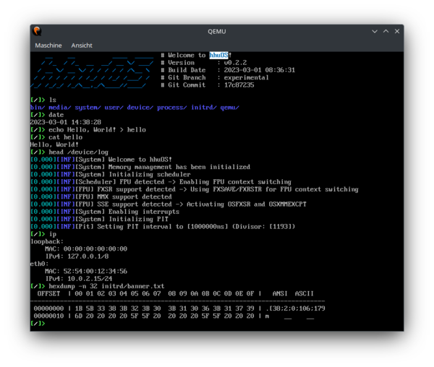Click the last empty shell prompt
Image resolution: width=434 pixels, height=367 pixels.
(x=38, y=324)
